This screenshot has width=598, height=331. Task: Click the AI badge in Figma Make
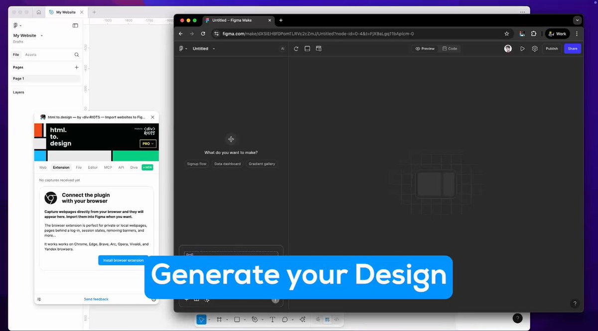point(283,49)
